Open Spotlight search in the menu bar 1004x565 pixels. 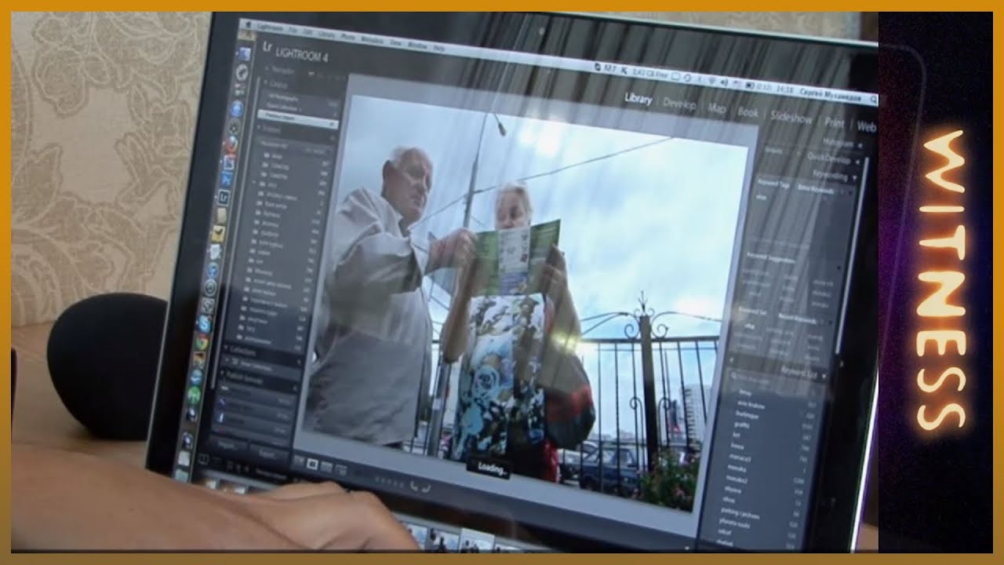pos(872,100)
